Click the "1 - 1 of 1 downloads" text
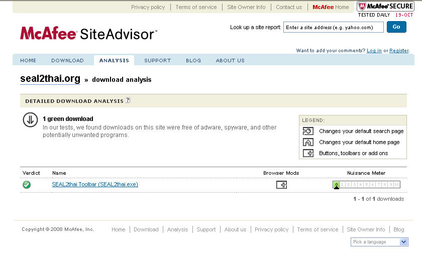 (x=379, y=199)
